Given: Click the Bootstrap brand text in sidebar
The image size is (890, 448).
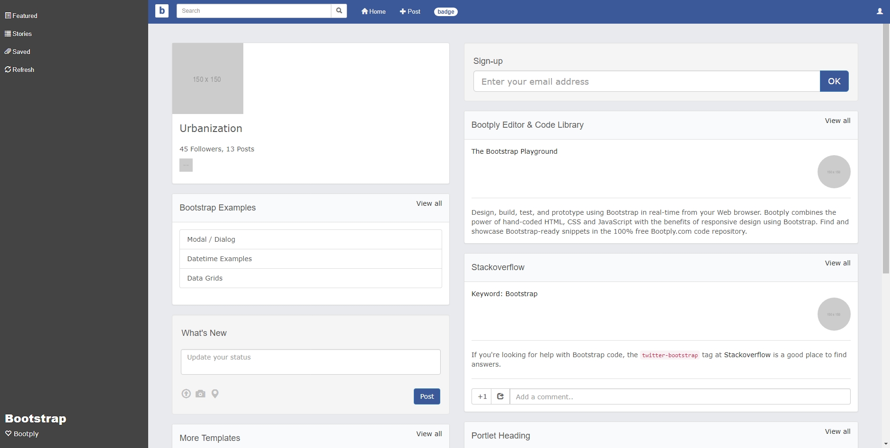Looking at the screenshot, I should (x=36, y=419).
